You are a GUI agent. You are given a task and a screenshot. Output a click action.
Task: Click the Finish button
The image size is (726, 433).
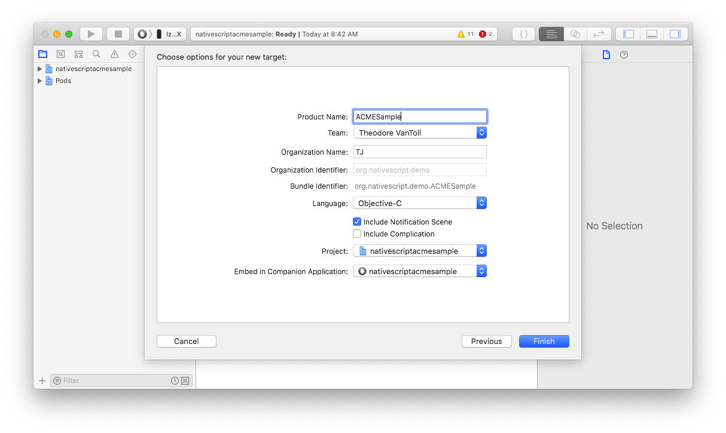pyautogui.click(x=544, y=342)
